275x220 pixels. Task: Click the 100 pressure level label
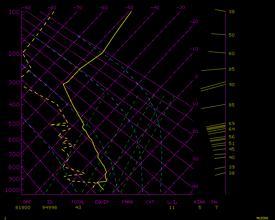click(x=14, y=12)
